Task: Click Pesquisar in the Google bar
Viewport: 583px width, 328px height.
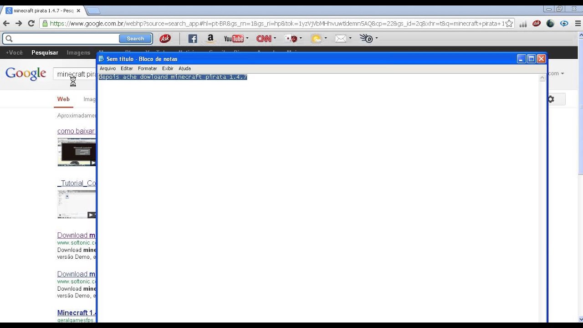Action: tap(45, 52)
